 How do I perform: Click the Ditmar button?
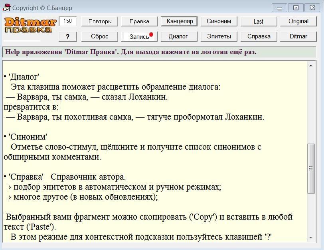coord(298,36)
